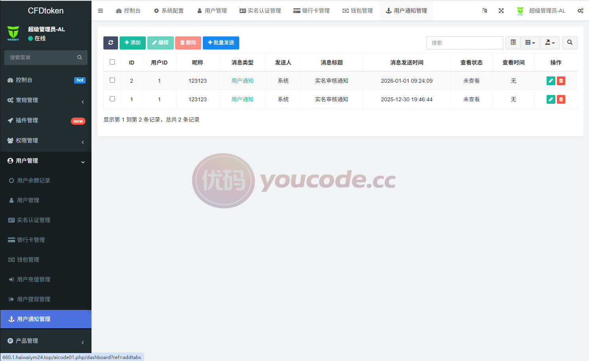
Task: Click the sidebar menu search magnifier icon
Action: 80,57
